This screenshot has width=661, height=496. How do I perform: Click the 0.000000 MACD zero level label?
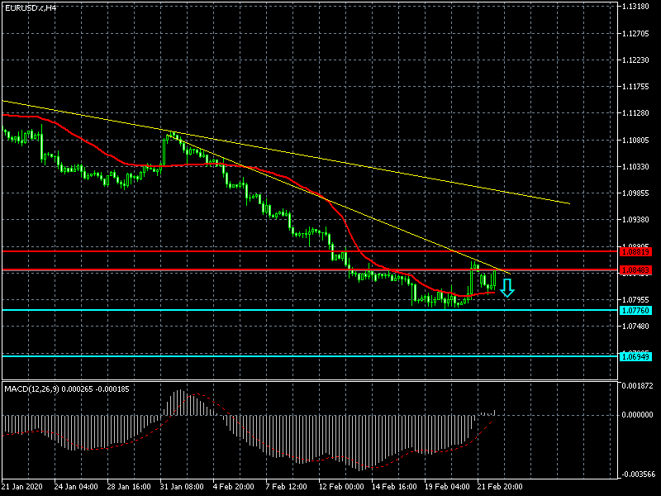point(640,415)
